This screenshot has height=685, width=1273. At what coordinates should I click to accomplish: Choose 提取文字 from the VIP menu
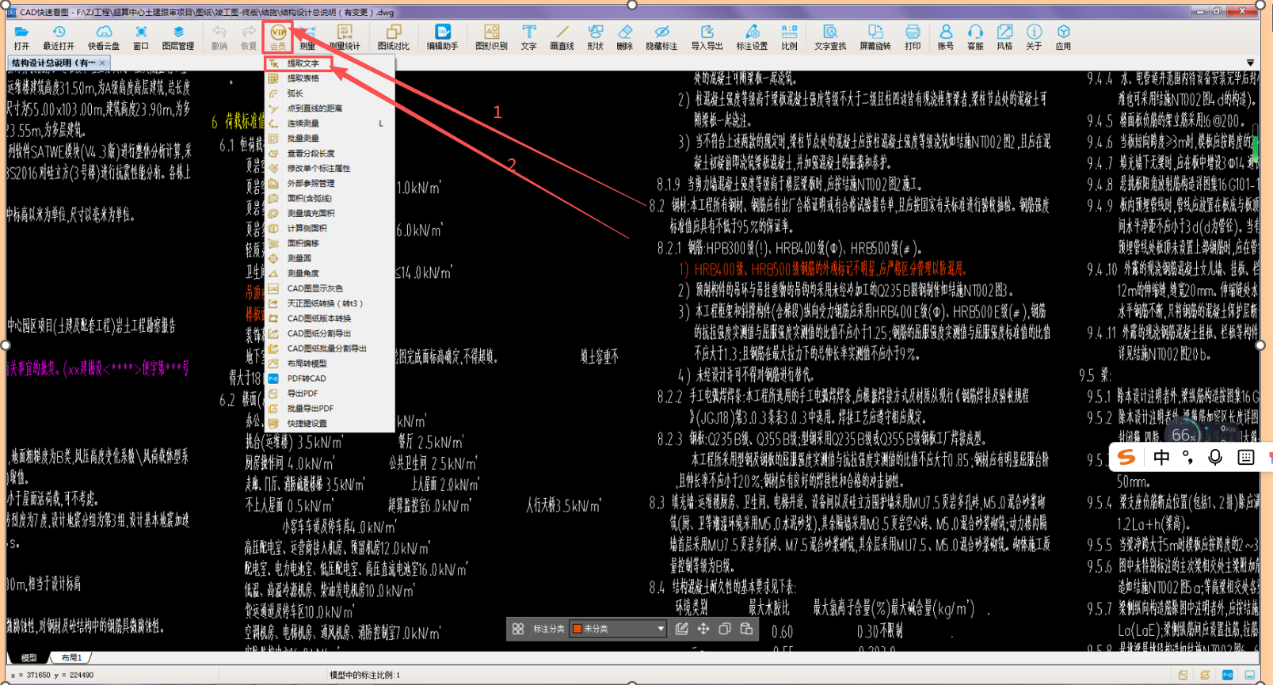pyautogui.click(x=303, y=63)
